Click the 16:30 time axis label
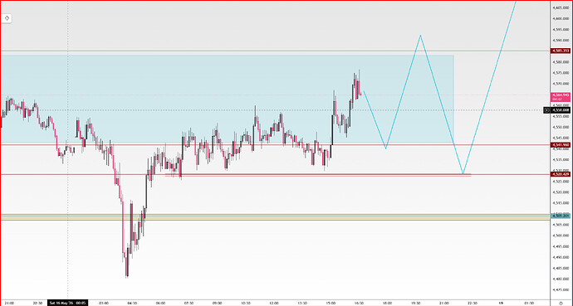 [x=359, y=303]
